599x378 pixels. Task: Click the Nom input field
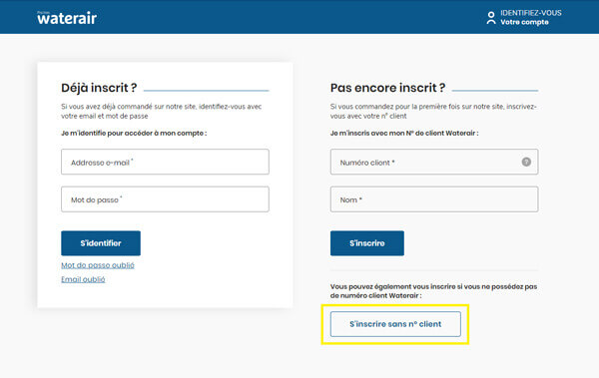coord(434,199)
